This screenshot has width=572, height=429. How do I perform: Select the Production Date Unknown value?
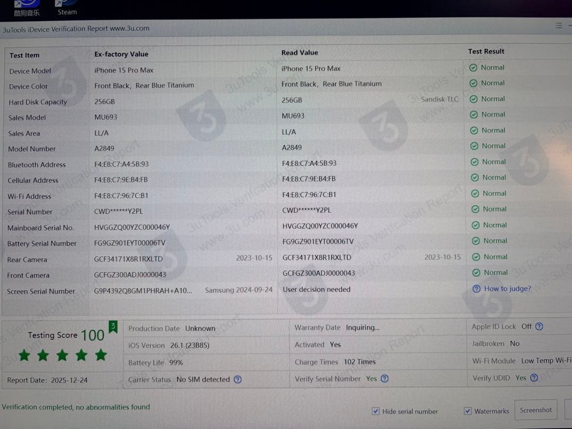pos(200,328)
